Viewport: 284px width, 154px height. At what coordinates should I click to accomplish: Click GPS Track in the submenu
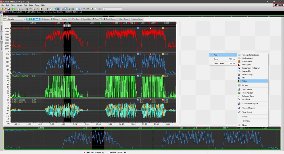click(x=253, y=99)
